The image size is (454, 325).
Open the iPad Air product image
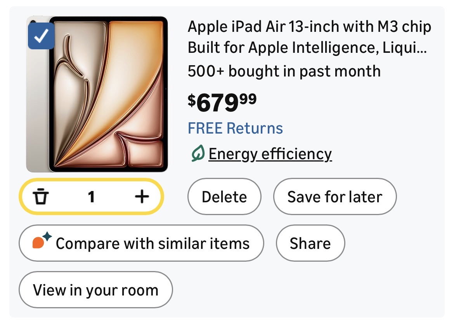pos(109,94)
